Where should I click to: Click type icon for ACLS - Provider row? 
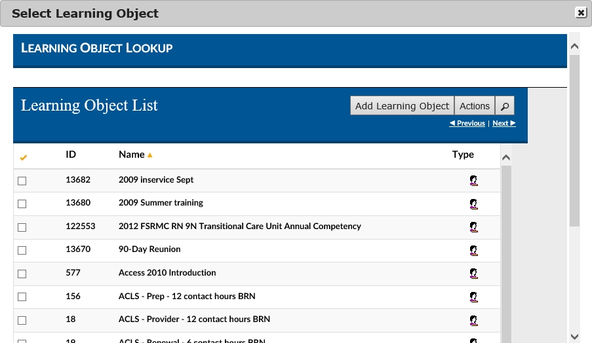[x=473, y=320]
